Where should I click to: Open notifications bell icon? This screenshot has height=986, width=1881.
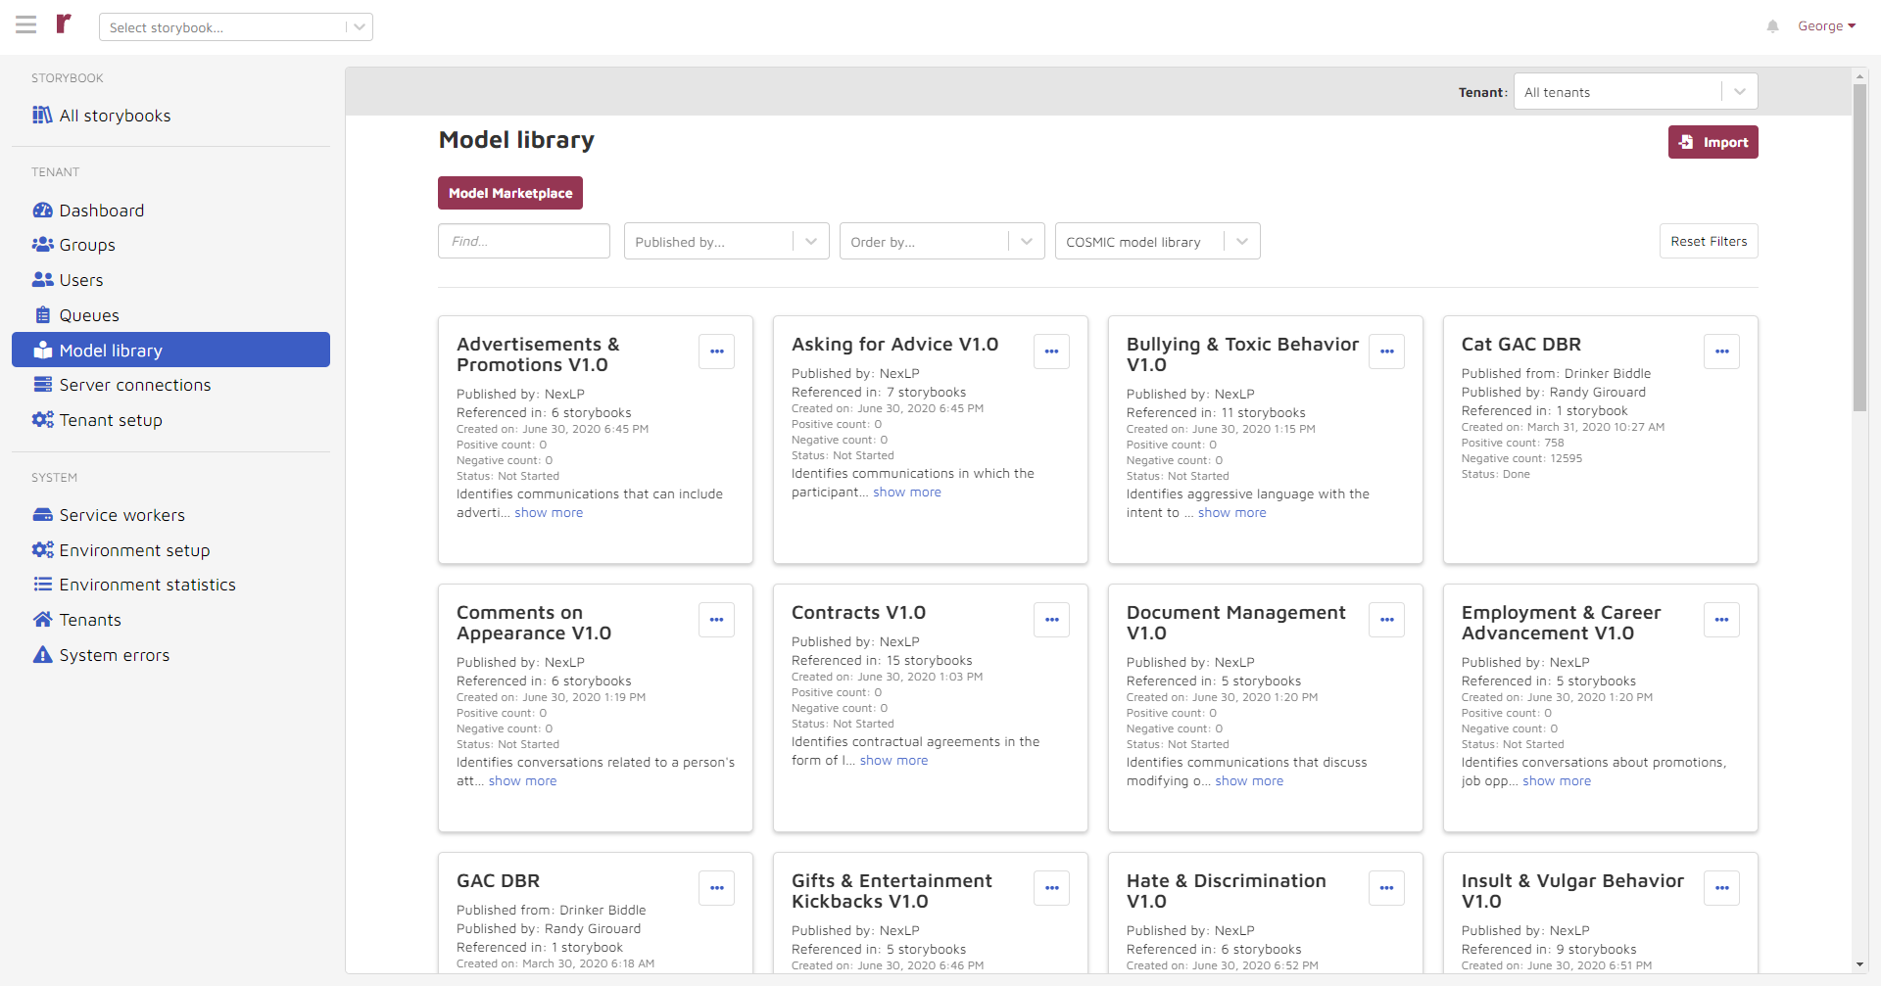click(x=1772, y=26)
